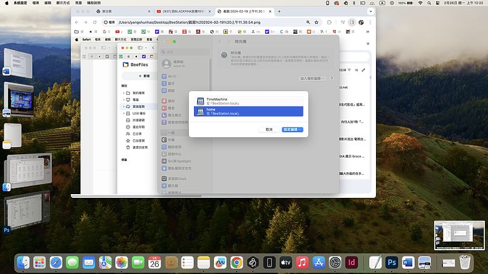
Task: Open the floating screenshot preview thumbnail
Action: (459, 235)
